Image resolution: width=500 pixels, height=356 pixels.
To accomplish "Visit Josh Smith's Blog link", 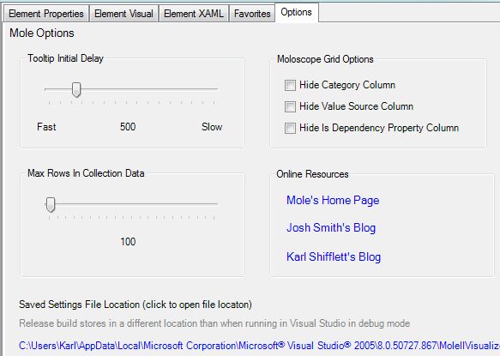I will point(331,228).
